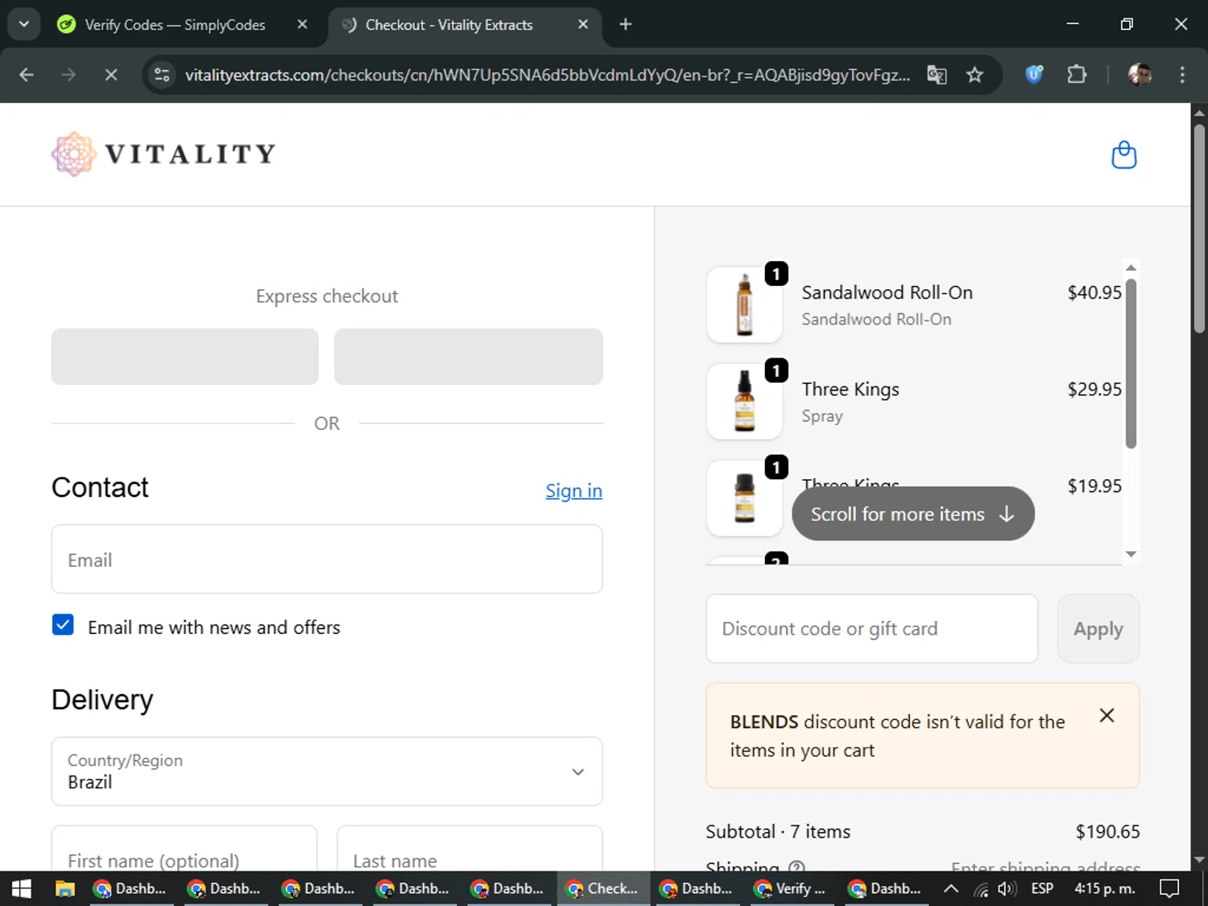1208x906 pixels.
Task: Open File Explorer from taskbar
Action: [x=64, y=888]
